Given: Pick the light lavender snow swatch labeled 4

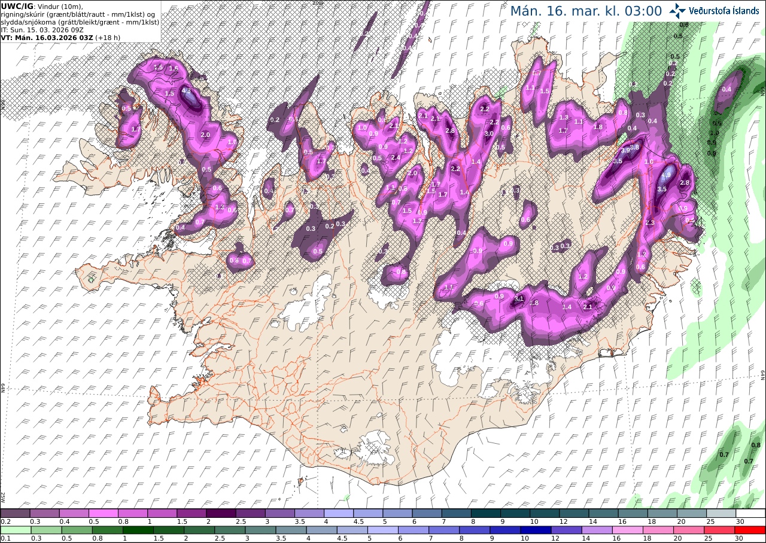Looking at the screenshot, I should point(339,513).
